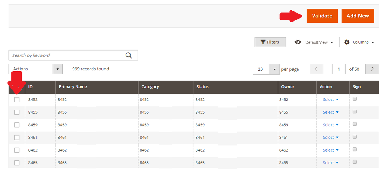Go to next page arrow
Screen dimensions: 379x169
point(372,69)
